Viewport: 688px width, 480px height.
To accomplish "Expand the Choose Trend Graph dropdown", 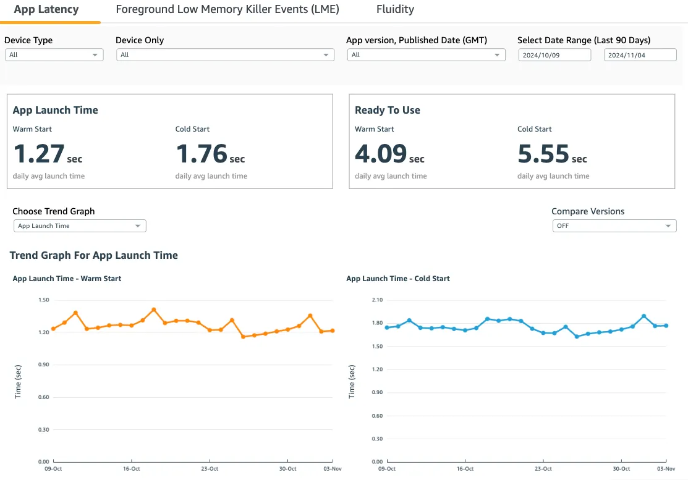I will (x=79, y=226).
